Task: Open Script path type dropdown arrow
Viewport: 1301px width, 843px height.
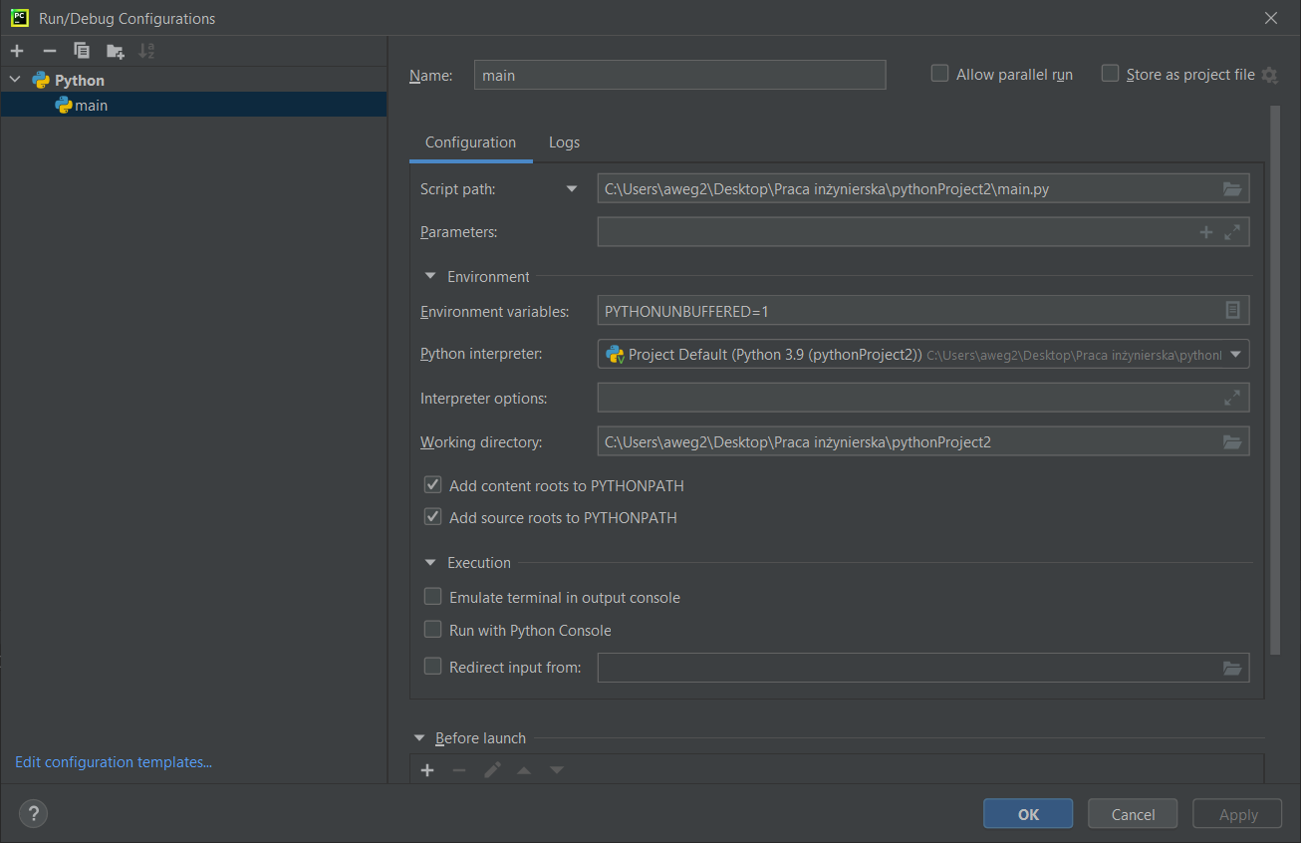Action: pos(572,189)
